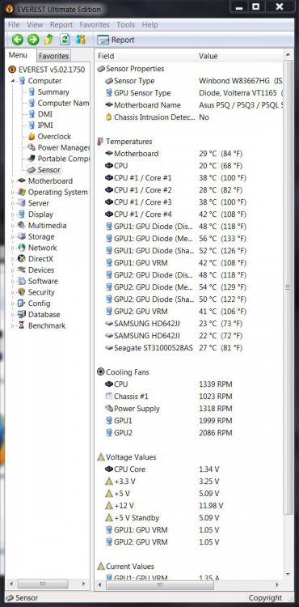Expand the Motherboard tree node
The image size is (299, 607).
(x=13, y=181)
